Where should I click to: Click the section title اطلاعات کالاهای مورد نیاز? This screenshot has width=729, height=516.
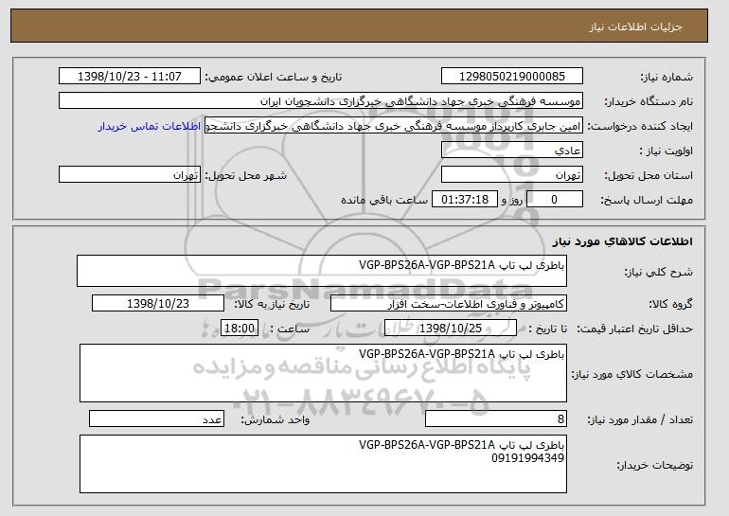tap(623, 240)
